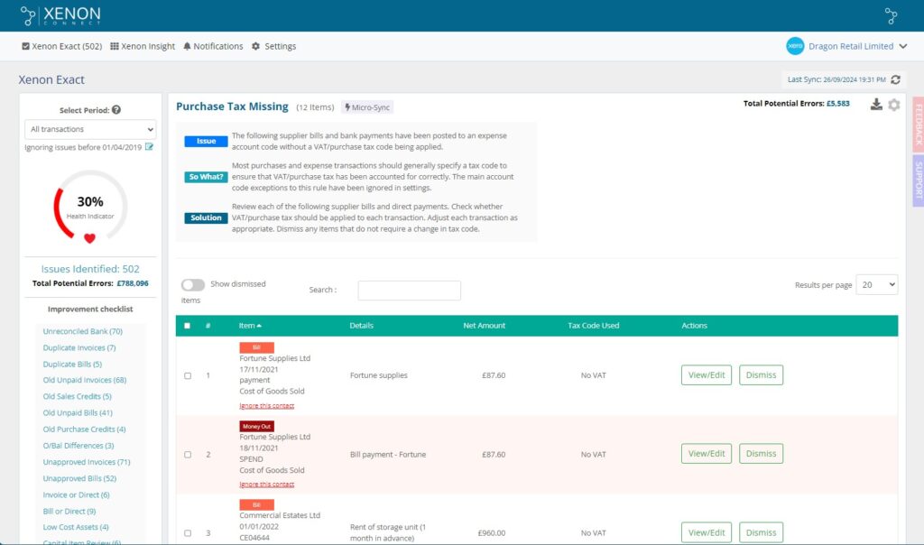The height and width of the screenshot is (545, 924).
Task: Click the Xero logo beside Dragon Retail Limited
Action: click(x=795, y=46)
